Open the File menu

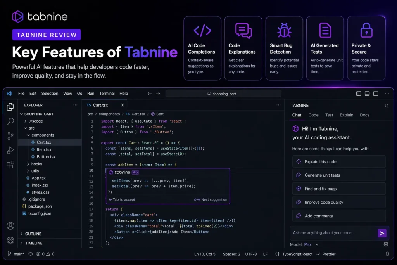pos(21,94)
